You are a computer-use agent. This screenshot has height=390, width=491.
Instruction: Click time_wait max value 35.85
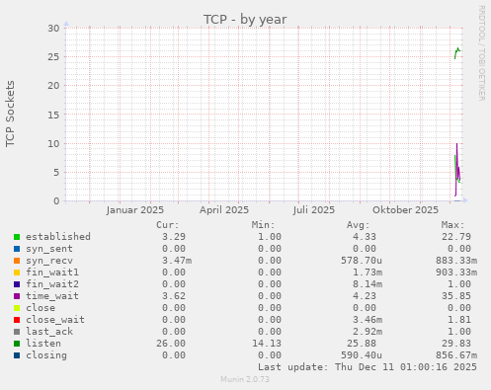(x=456, y=296)
